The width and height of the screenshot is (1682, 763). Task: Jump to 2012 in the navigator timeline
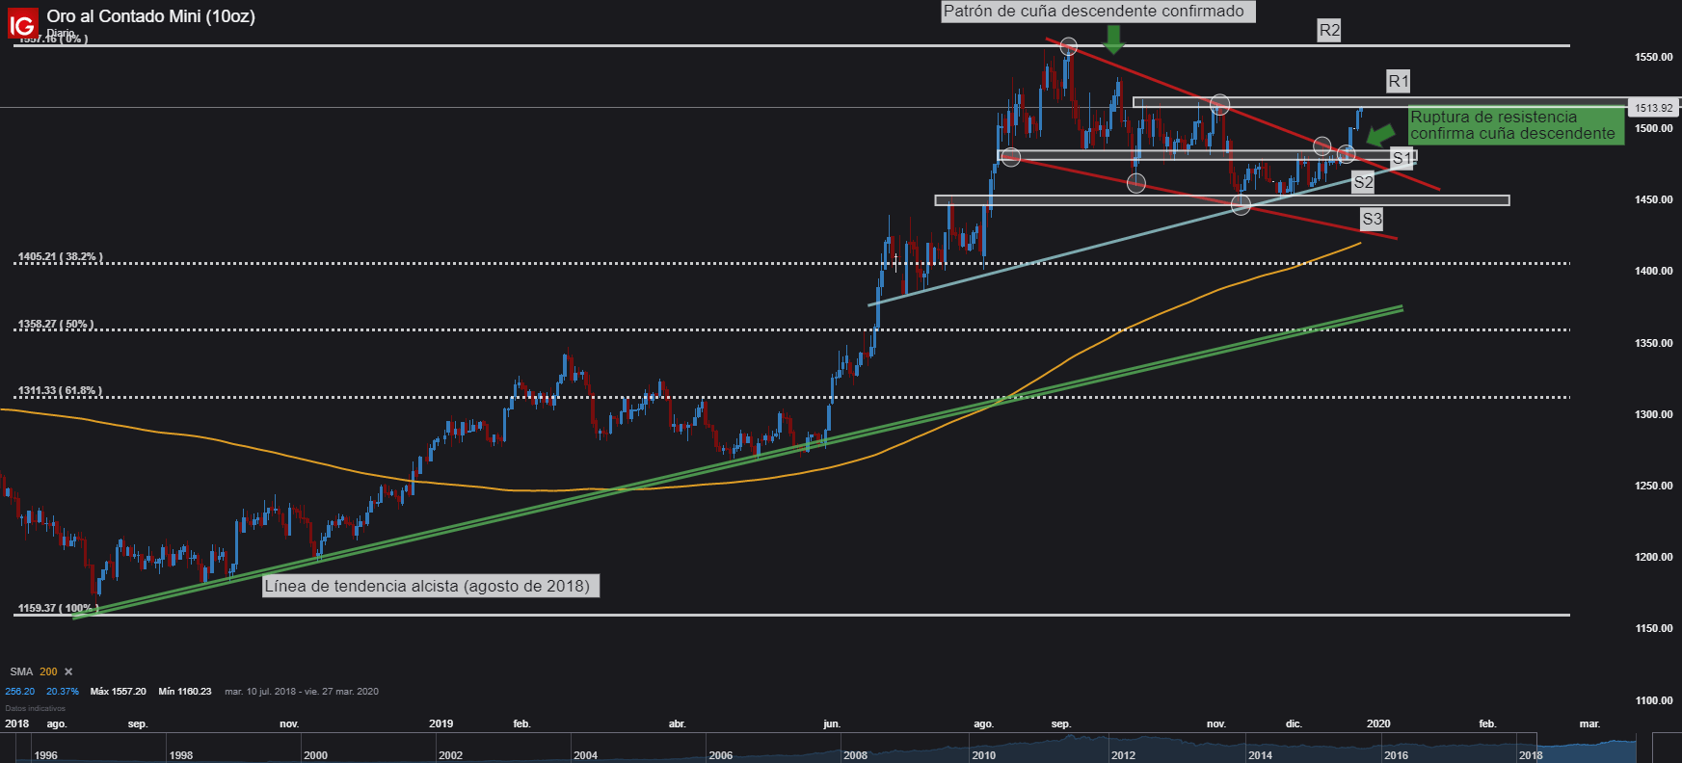(1123, 755)
